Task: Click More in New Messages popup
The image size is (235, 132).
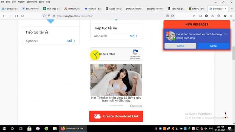Action: click(x=213, y=46)
